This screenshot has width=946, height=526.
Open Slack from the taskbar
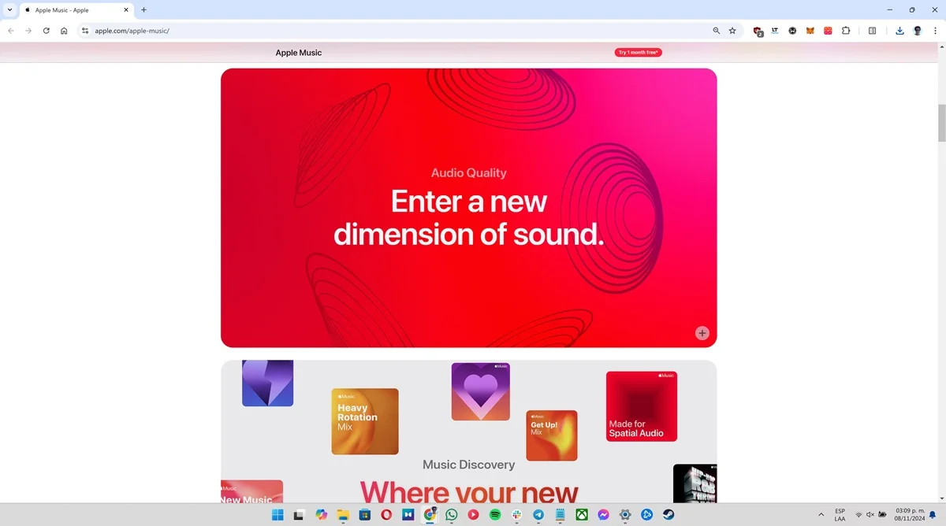516,515
